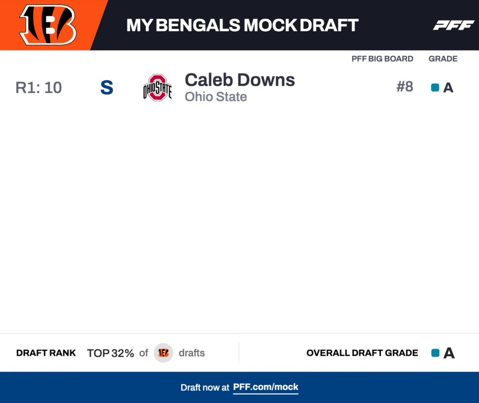Click the teal grade dot for Caleb Downs
479x403 pixels.
tap(435, 87)
